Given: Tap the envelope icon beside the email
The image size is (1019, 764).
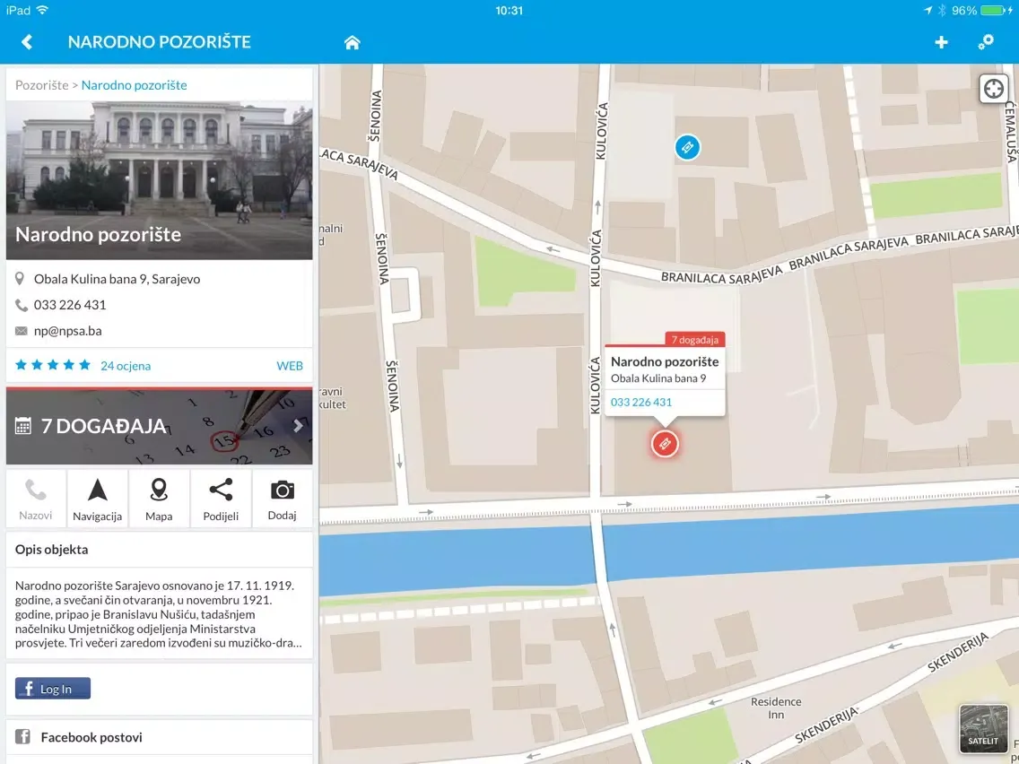Looking at the screenshot, I should click(21, 331).
